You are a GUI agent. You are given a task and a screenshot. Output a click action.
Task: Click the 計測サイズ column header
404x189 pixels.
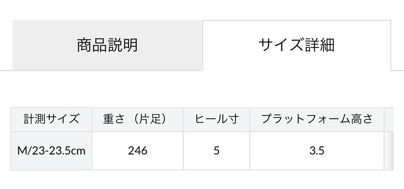click(51, 119)
